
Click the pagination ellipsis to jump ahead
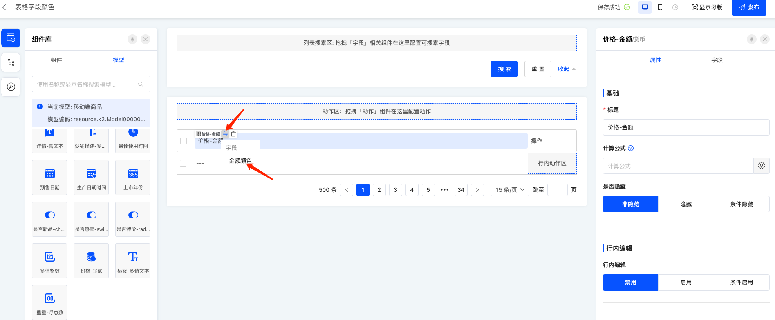click(x=445, y=190)
